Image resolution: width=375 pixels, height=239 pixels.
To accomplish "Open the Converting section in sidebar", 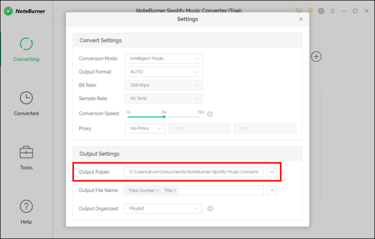I will [26, 50].
